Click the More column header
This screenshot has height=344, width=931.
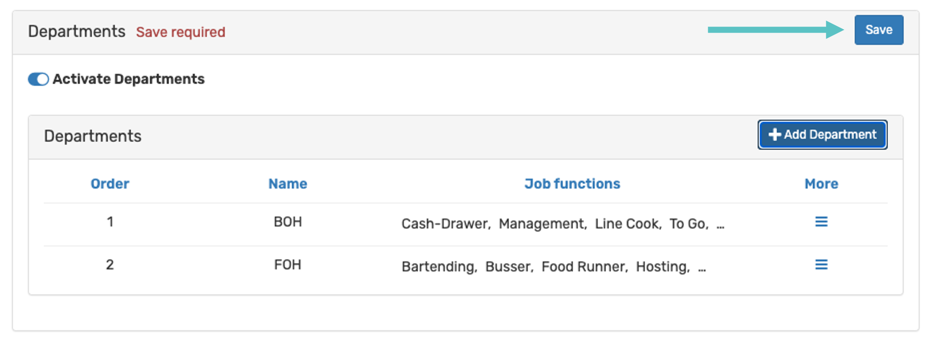tap(821, 184)
